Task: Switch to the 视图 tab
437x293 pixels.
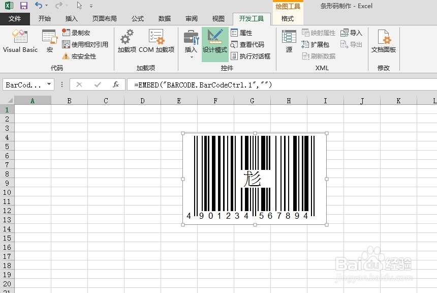Action: [218, 19]
